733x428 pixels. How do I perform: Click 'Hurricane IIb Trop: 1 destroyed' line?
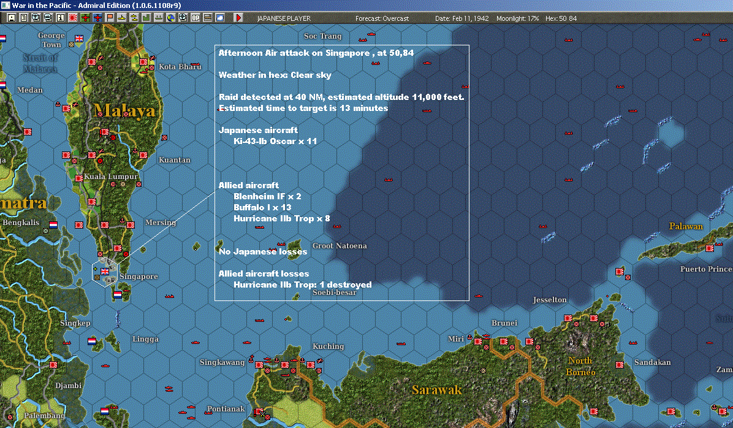pos(303,285)
